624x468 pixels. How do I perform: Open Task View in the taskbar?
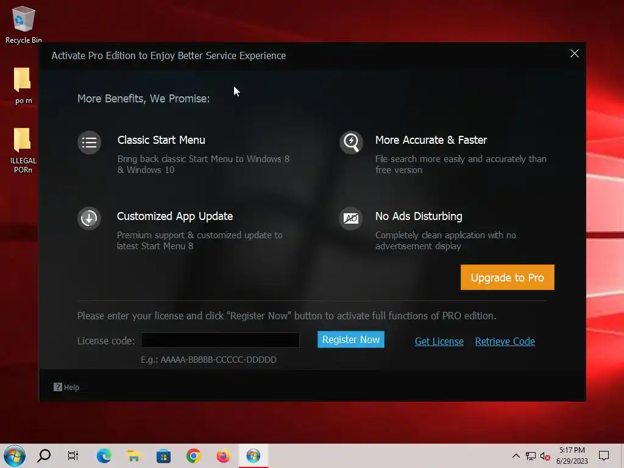[x=73, y=456]
